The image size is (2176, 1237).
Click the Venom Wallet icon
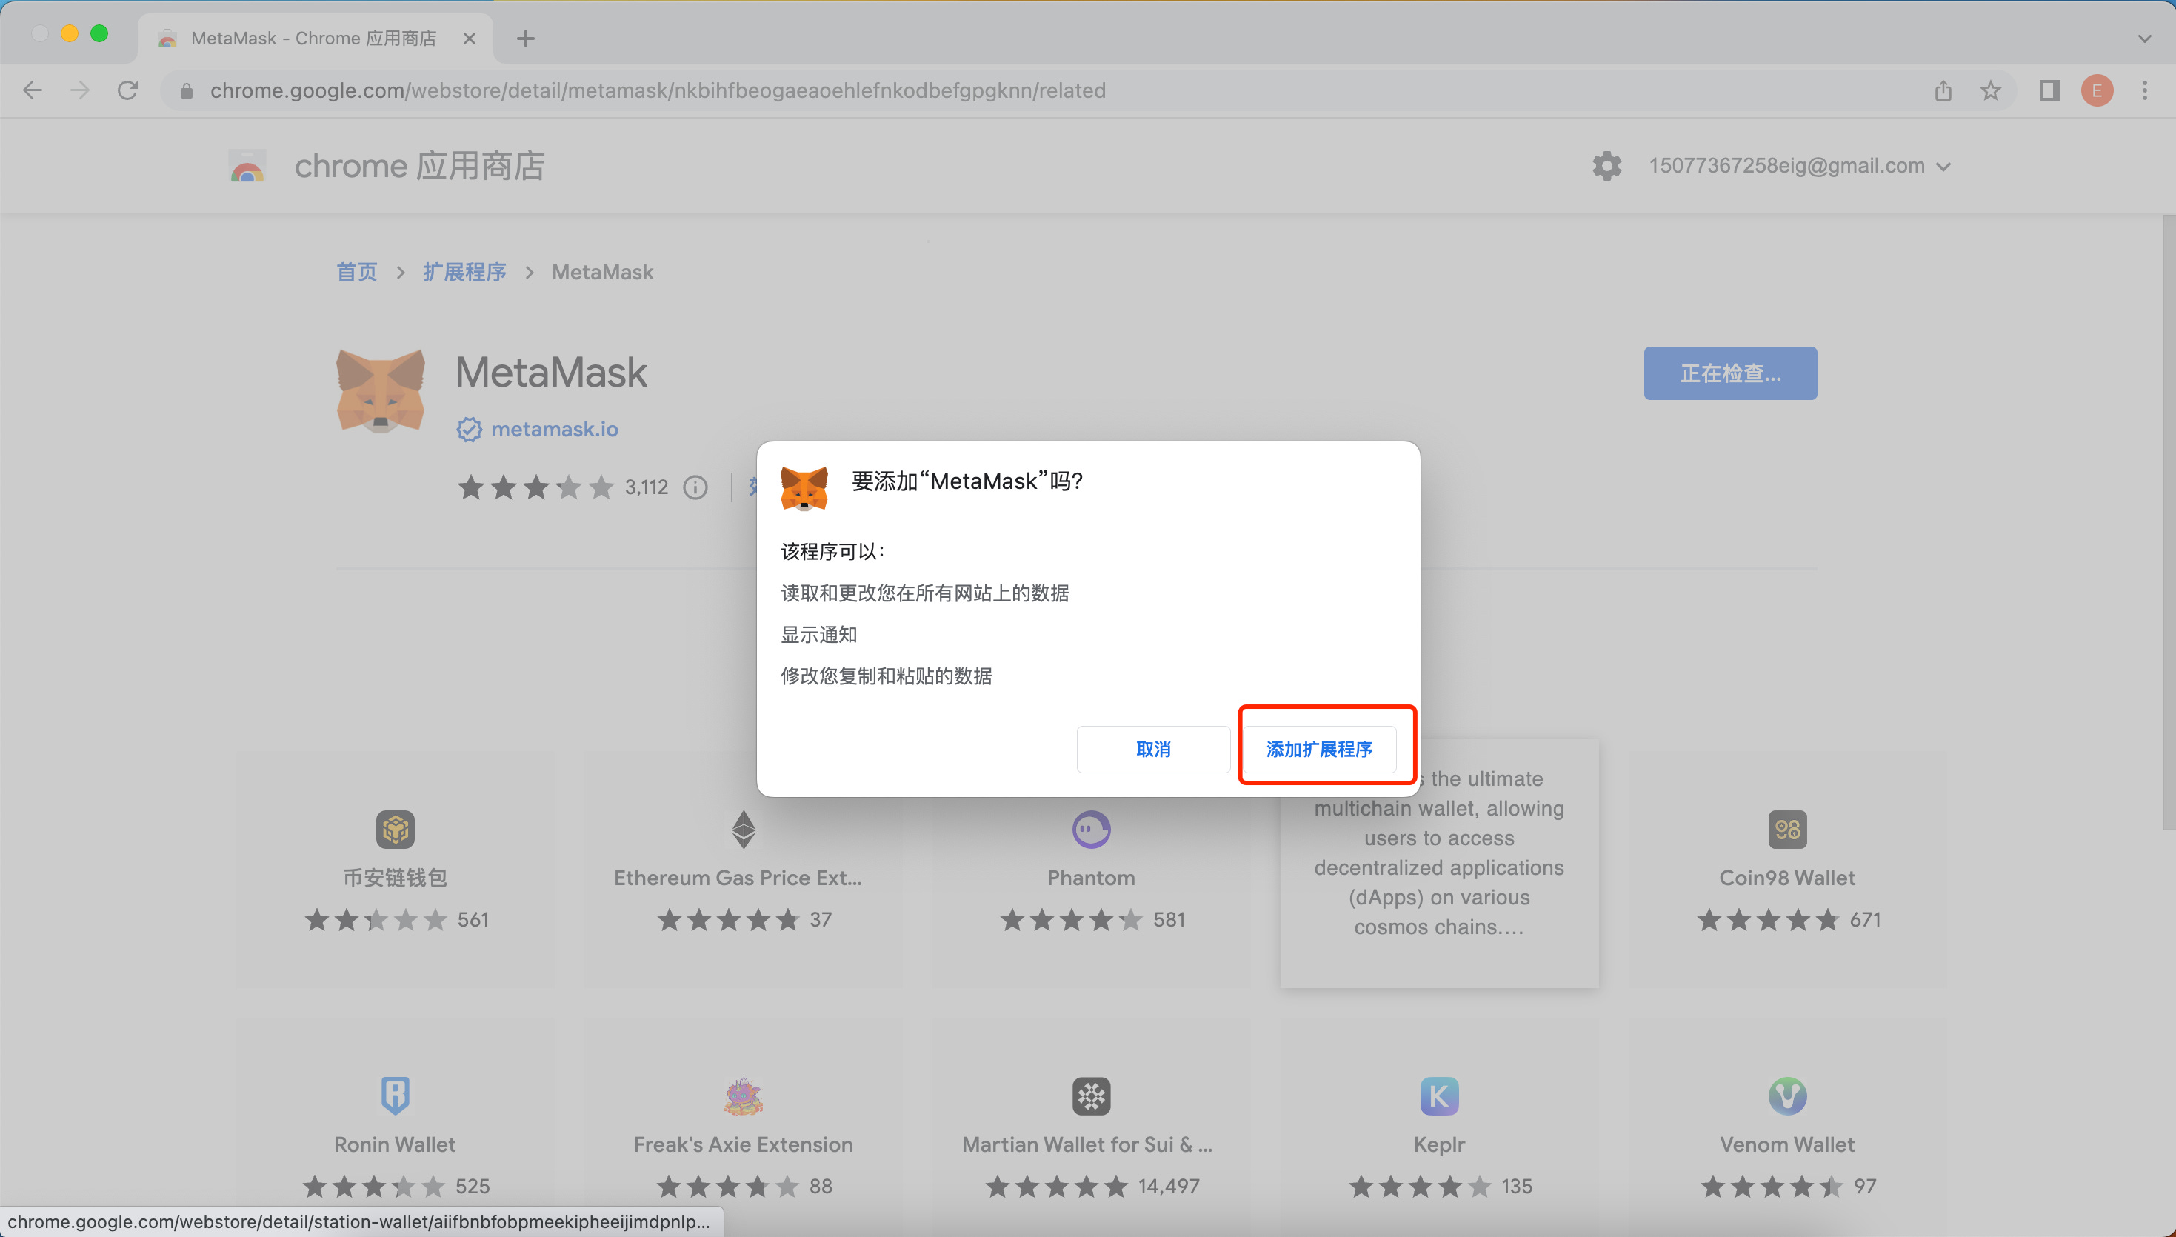[1787, 1096]
